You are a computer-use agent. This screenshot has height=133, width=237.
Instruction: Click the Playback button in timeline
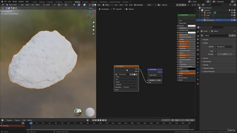pos(10,120)
